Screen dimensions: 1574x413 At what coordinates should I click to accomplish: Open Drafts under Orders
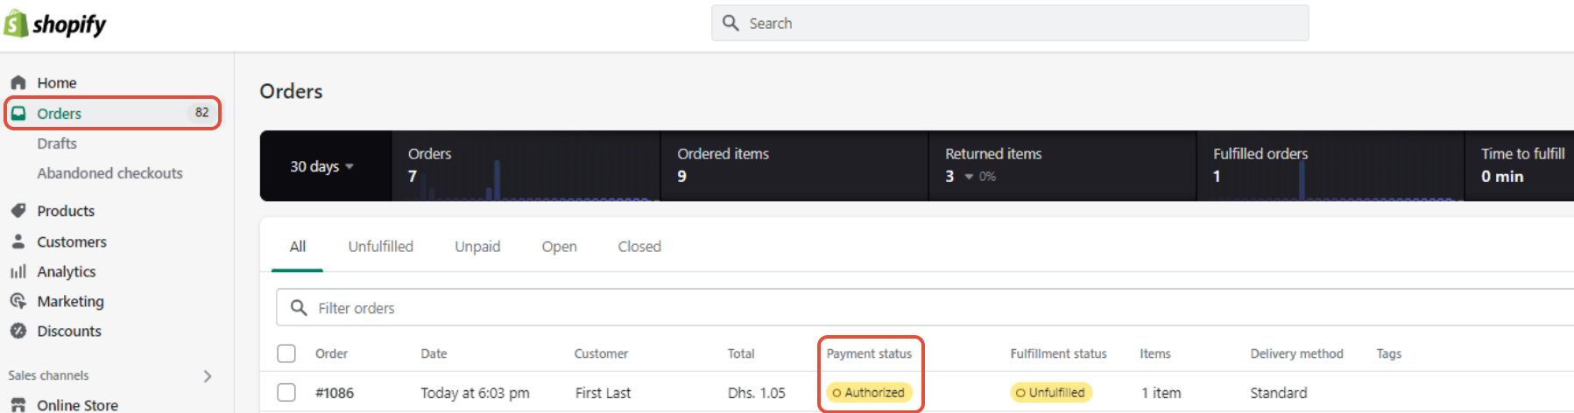pos(57,143)
